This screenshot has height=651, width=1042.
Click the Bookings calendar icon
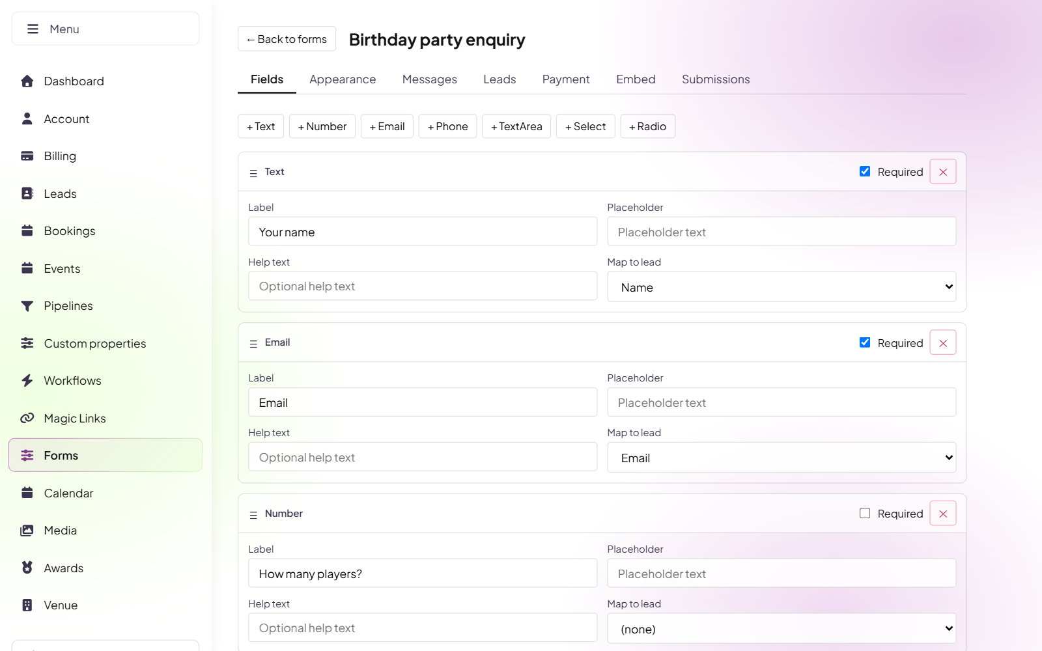pos(27,231)
